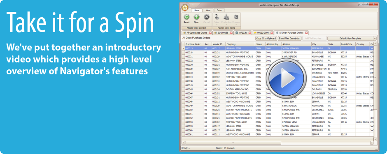Screen dimensions: 387x154
Task: Click Show Filter Description button
Action: point(289,38)
